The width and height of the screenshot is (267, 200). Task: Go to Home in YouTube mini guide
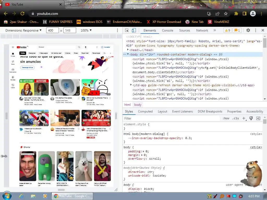pyautogui.click(x=13, y=54)
